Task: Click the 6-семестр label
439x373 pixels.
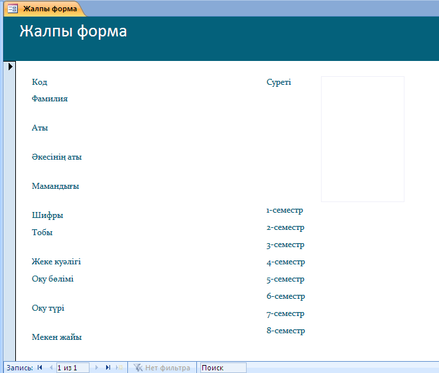Action: [x=286, y=296]
